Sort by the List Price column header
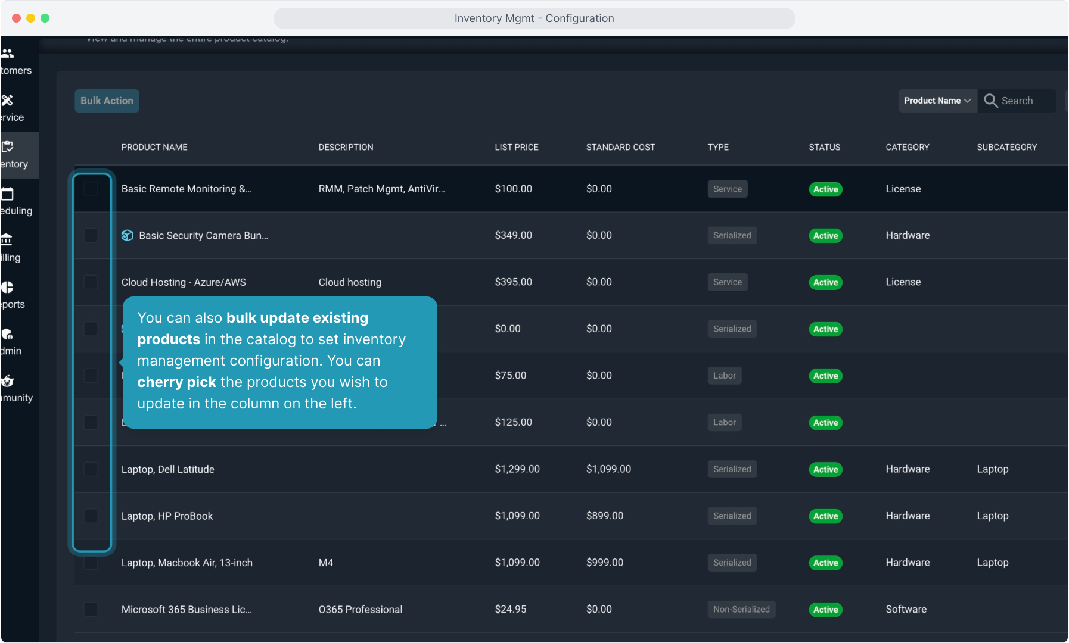This screenshot has height=643, width=1069. tap(516, 147)
